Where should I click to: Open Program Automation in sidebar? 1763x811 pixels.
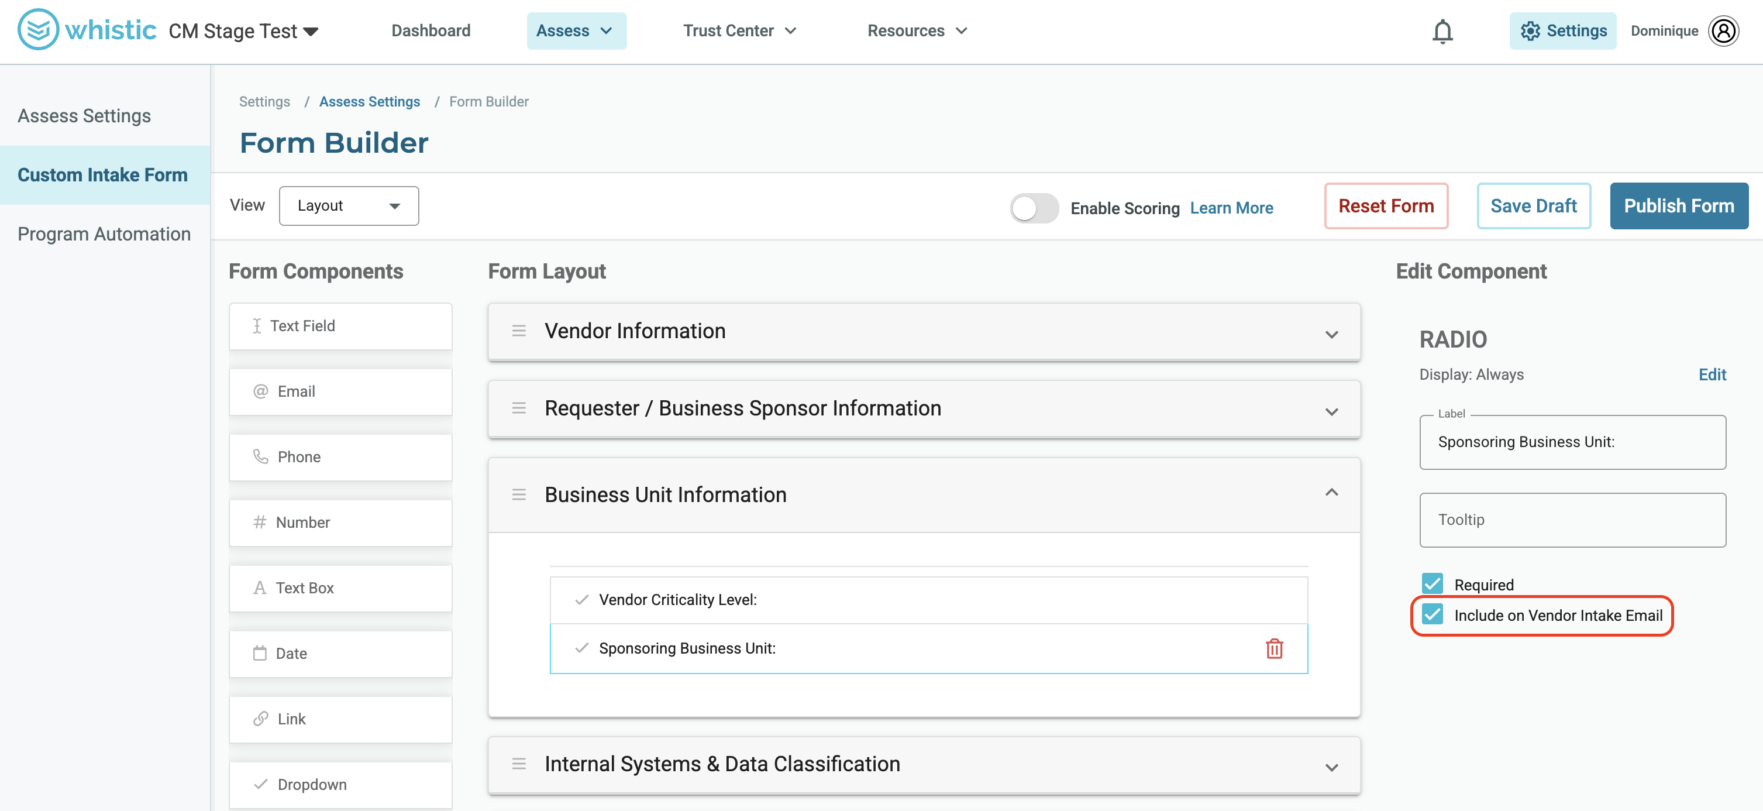point(104,234)
